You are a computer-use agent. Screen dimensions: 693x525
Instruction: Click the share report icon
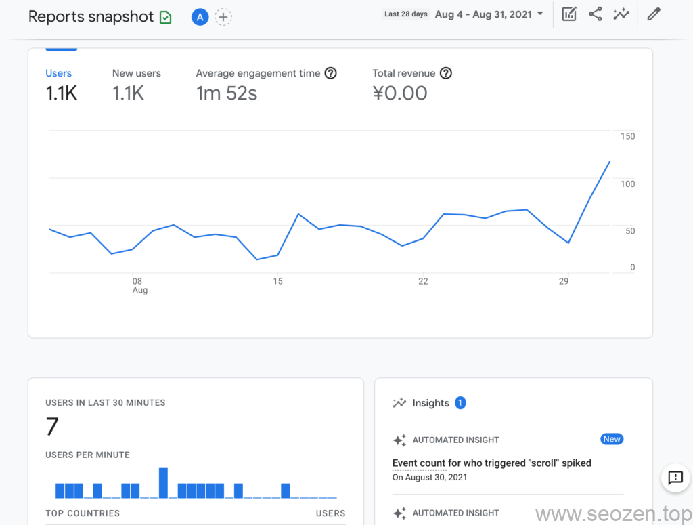(x=596, y=14)
